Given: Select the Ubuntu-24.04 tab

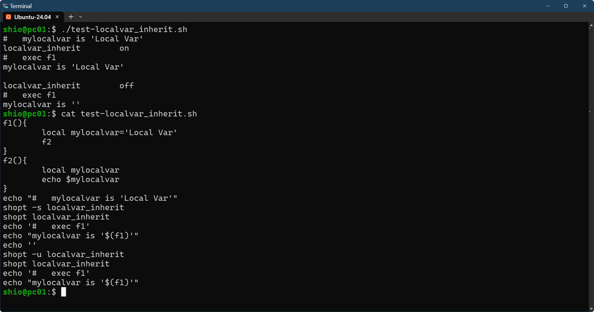Looking at the screenshot, I should pyautogui.click(x=33, y=17).
